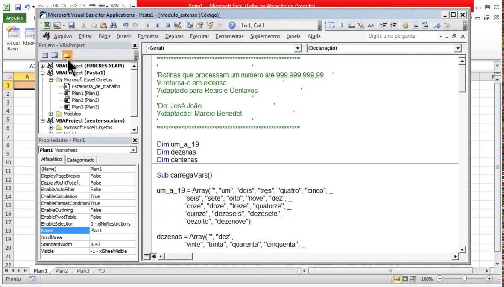Collapse VBAProject (xextenso.xlam) node
The image size is (504, 287).
click(x=42, y=121)
